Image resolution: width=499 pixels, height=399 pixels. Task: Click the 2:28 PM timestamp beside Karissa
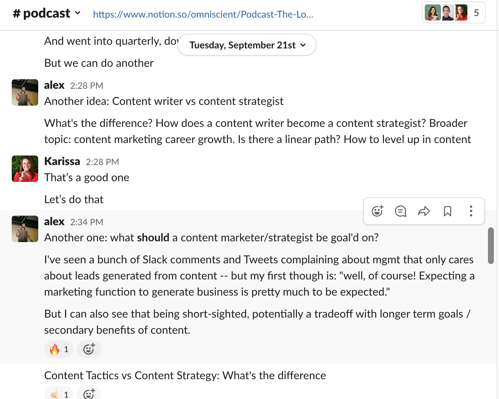(x=103, y=162)
